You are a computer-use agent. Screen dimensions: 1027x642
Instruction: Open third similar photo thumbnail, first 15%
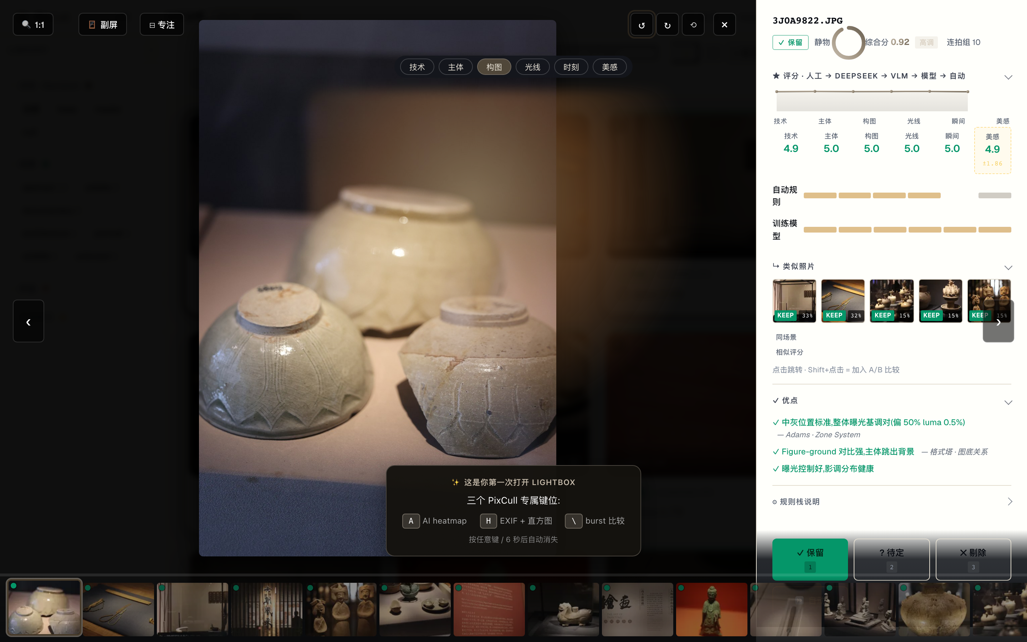pyautogui.click(x=891, y=301)
